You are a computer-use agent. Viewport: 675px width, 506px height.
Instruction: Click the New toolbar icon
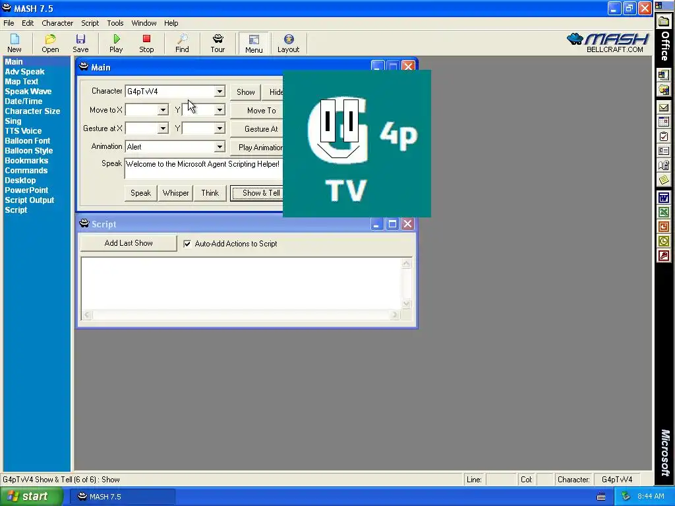click(15, 43)
